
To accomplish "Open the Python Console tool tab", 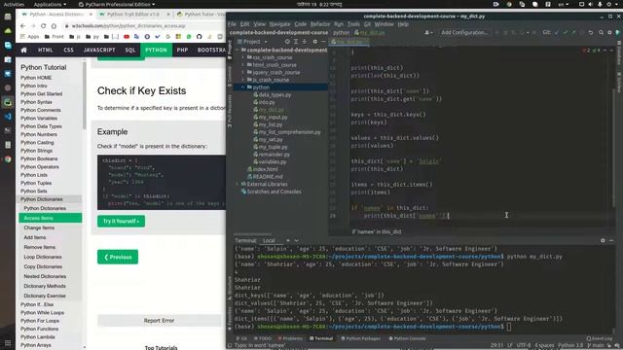I will (x=407, y=338).
